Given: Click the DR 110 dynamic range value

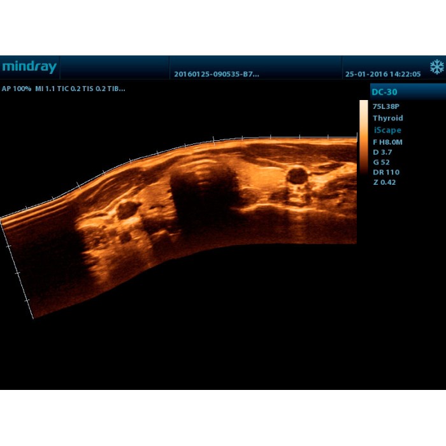Looking at the screenshot, I should 386,173.
